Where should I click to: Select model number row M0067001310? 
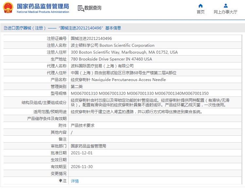coord(140,94)
